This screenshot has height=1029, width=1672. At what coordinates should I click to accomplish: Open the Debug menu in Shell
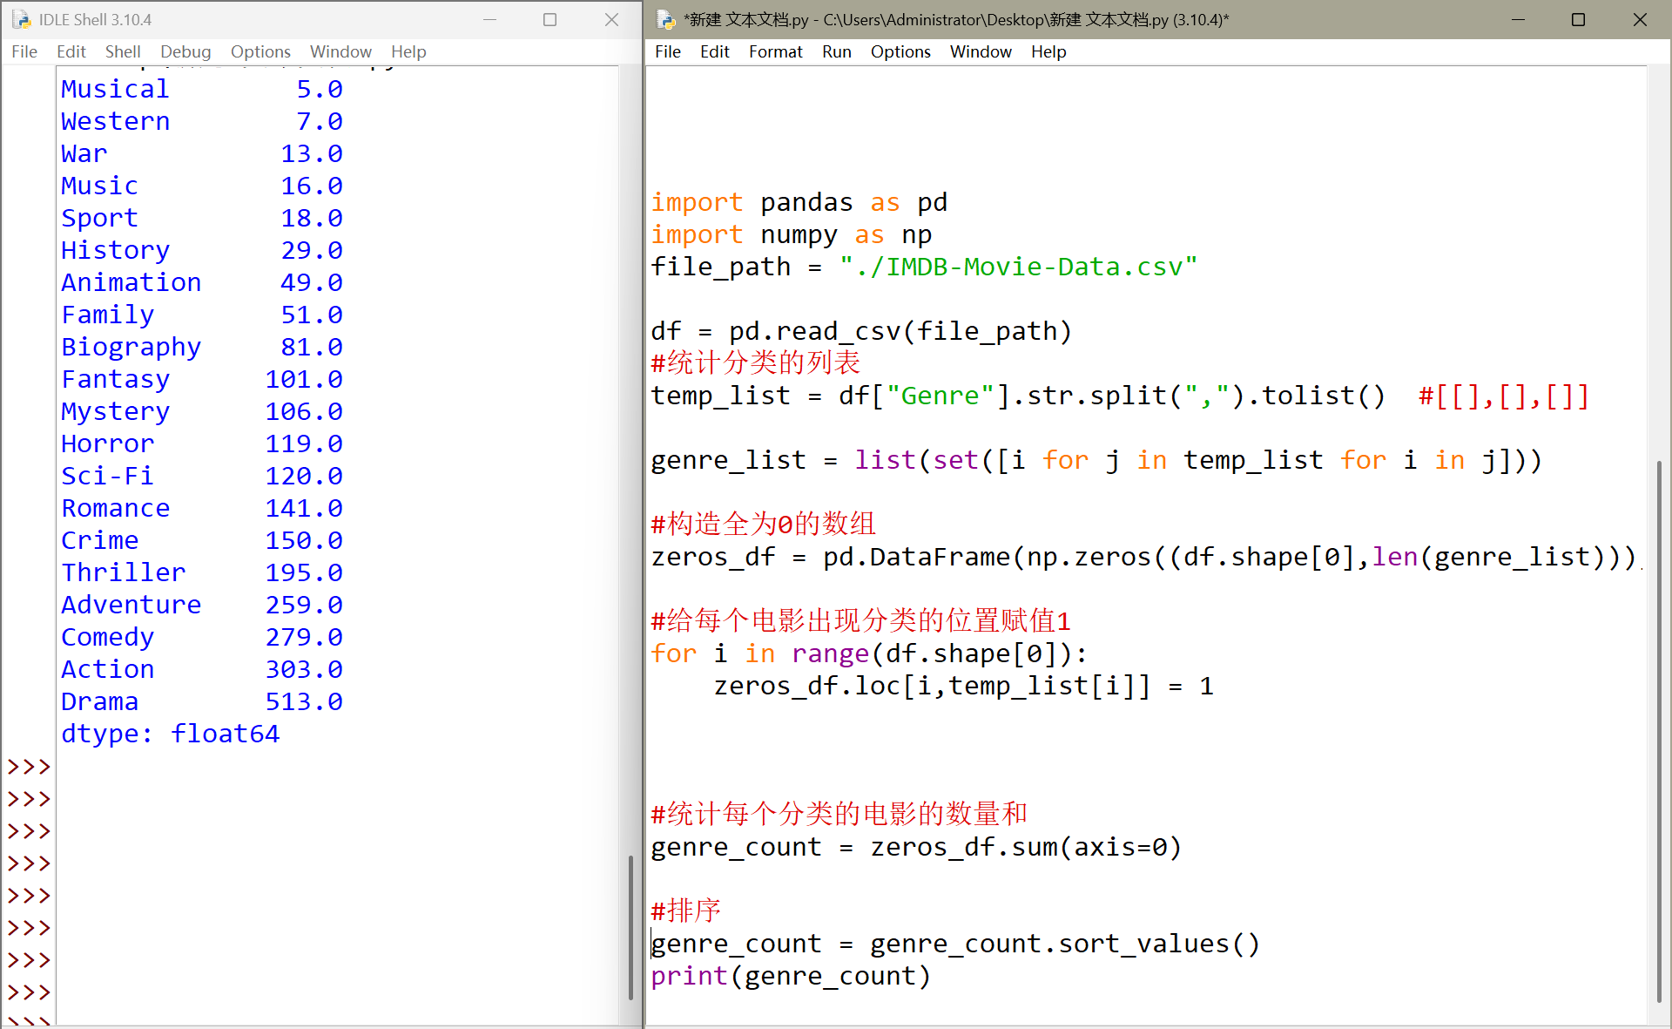[x=185, y=51]
